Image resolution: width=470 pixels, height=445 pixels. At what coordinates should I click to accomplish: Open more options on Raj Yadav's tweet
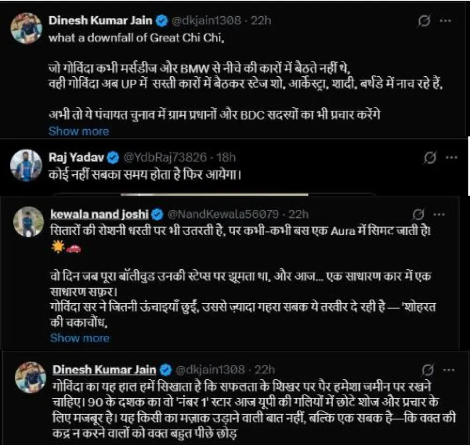coord(452,158)
